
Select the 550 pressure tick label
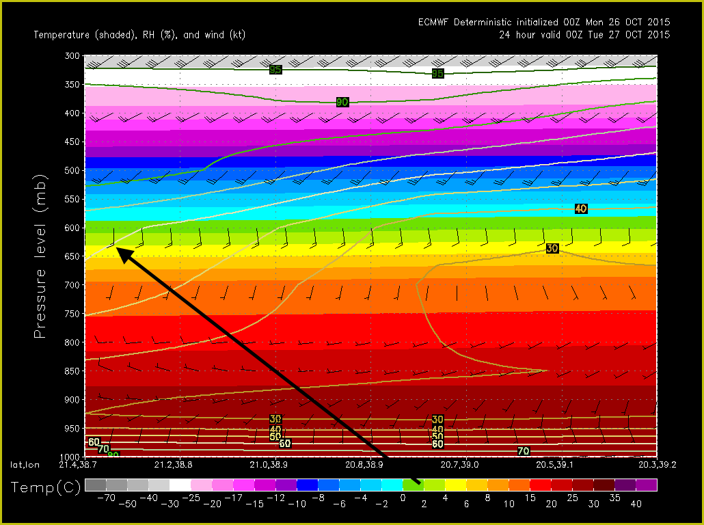[72, 199]
